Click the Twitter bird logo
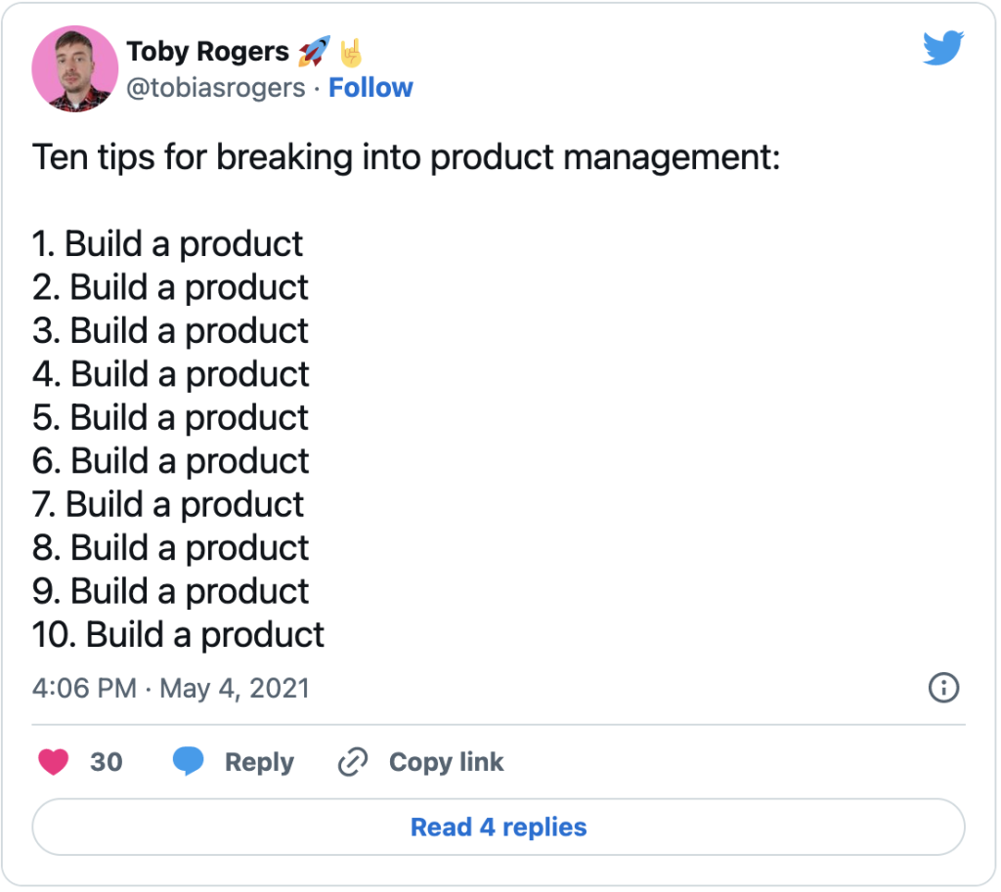The width and height of the screenshot is (1001, 892). [942, 48]
